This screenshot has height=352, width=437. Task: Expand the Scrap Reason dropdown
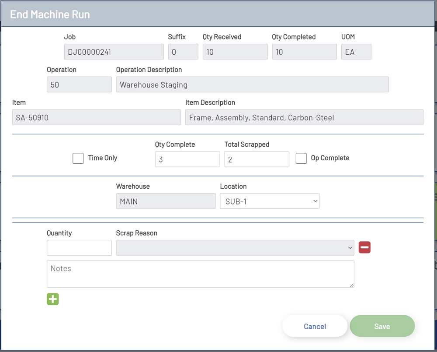(x=235, y=248)
